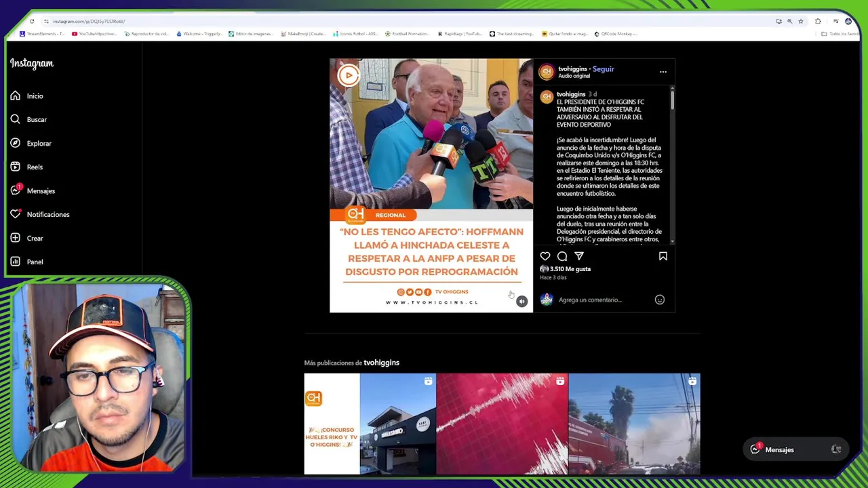Open Notificaciones in the sidebar
This screenshot has width=868, height=488.
[x=39, y=215]
